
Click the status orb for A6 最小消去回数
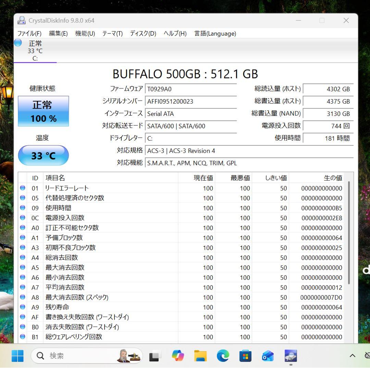pos(23,277)
